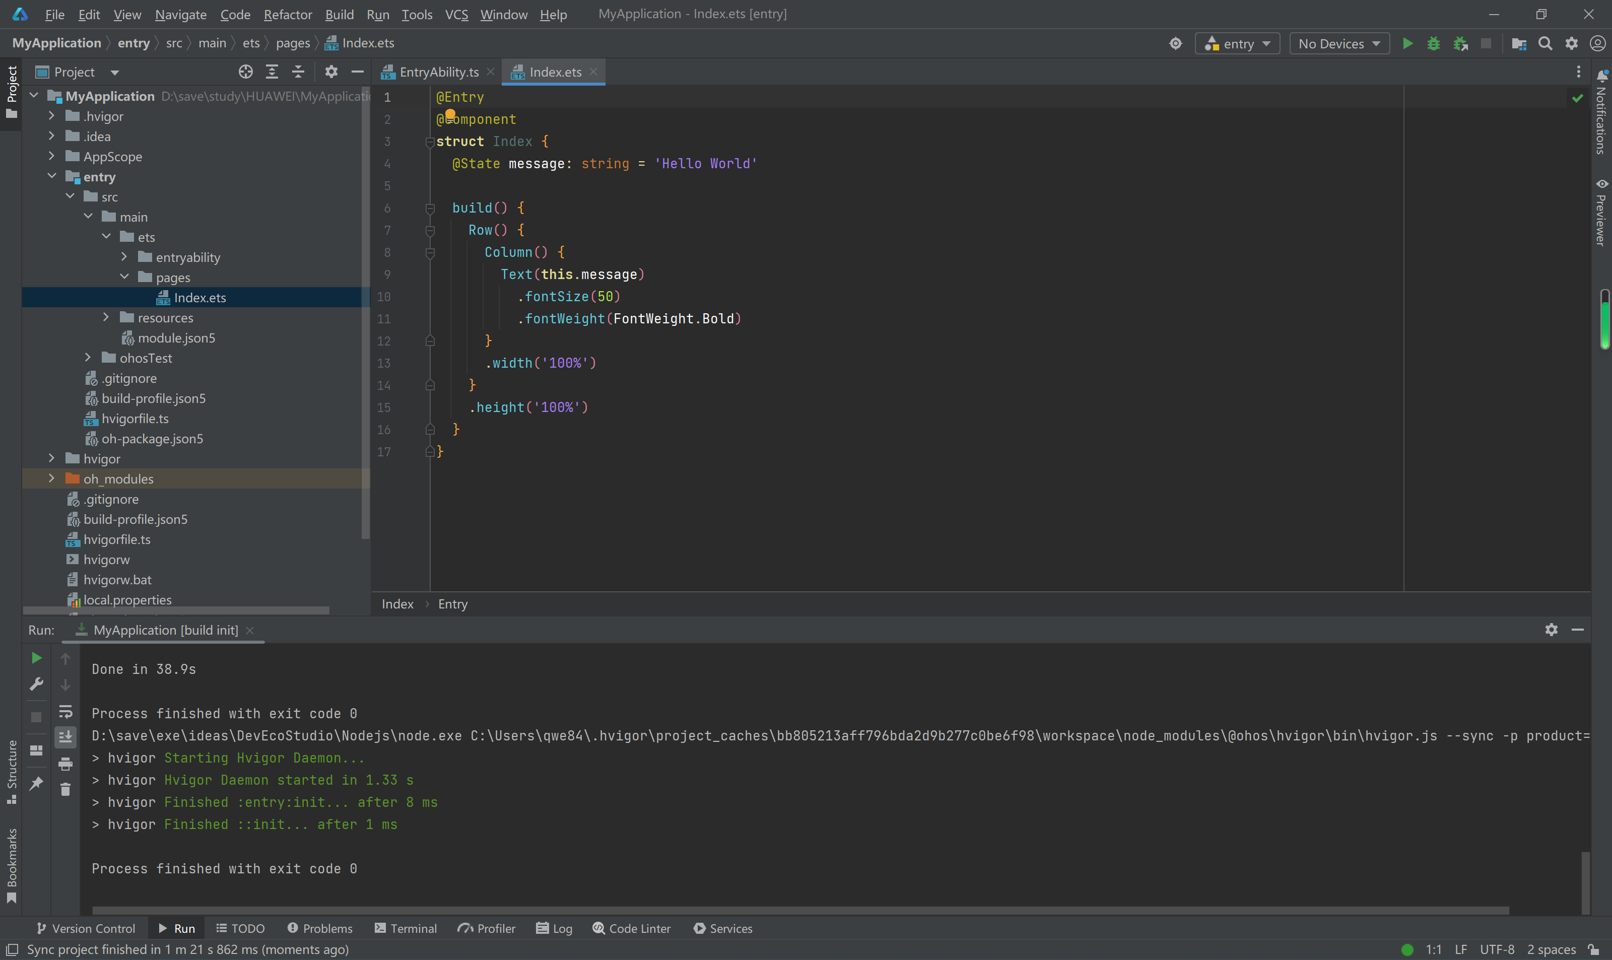Viewport: 1612px width, 960px height.
Task: Open the Code Linter tool window
Action: coord(632,928)
